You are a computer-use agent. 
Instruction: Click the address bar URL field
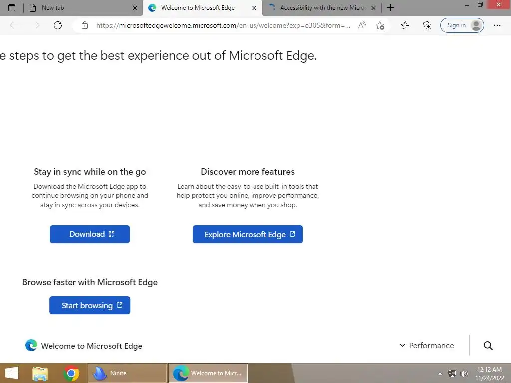tap(223, 25)
